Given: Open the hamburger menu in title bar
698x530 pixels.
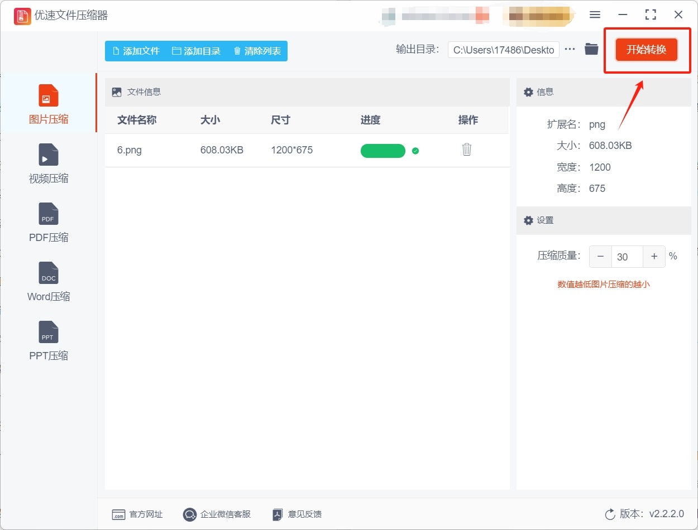Looking at the screenshot, I should [x=595, y=15].
